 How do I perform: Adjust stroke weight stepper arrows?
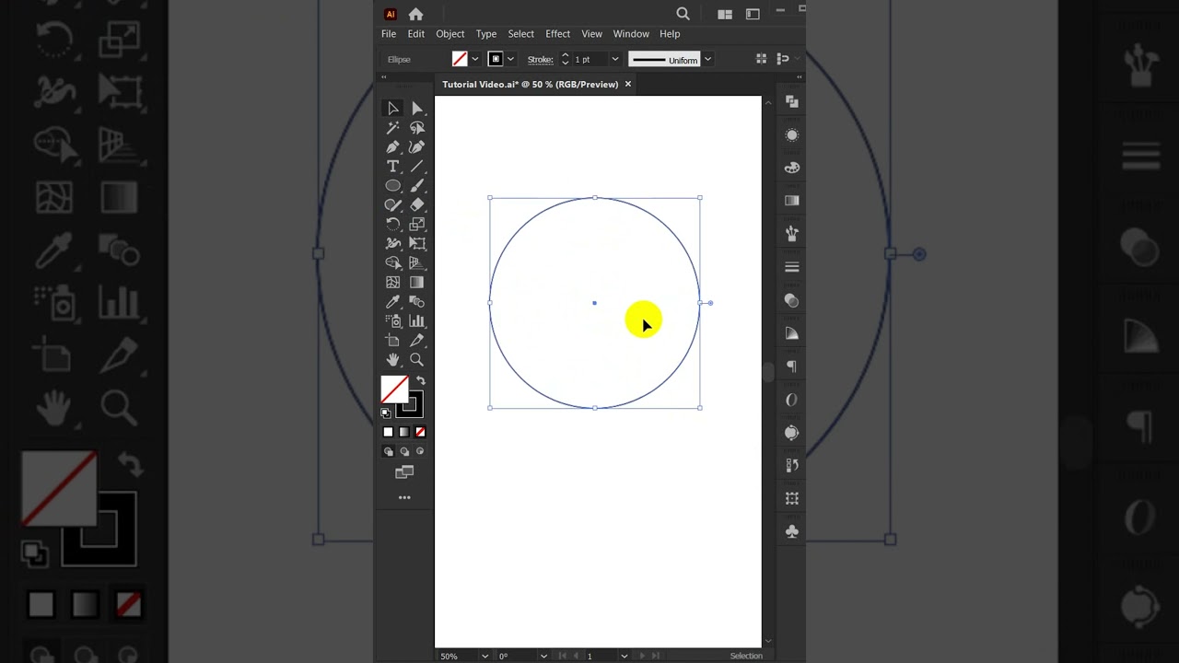tap(565, 59)
